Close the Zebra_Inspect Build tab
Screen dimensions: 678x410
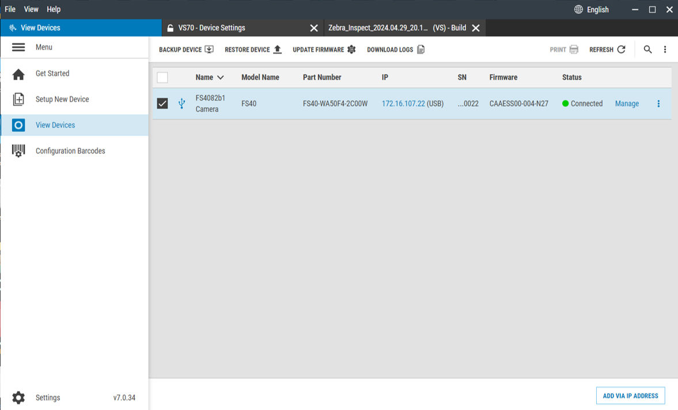point(476,28)
